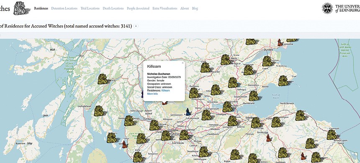The image size is (360, 163).
Task: Click the Killearn heading in the popup
Action: point(154,66)
